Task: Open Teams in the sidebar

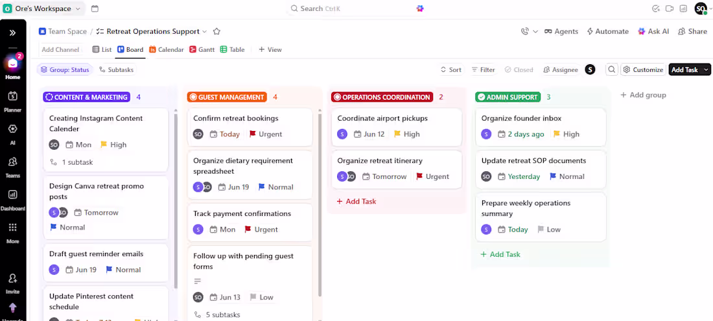Action: [13, 166]
